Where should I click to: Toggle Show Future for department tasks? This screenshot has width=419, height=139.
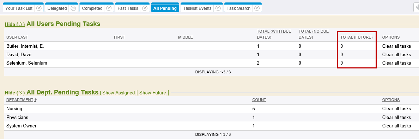click(153, 93)
